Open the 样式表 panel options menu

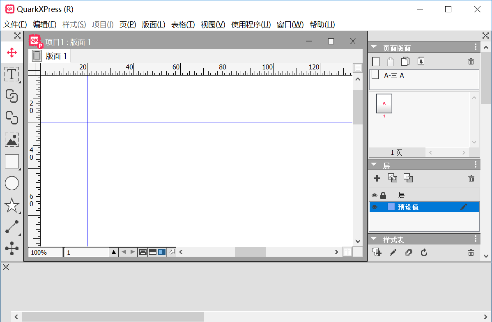pyautogui.click(x=476, y=239)
